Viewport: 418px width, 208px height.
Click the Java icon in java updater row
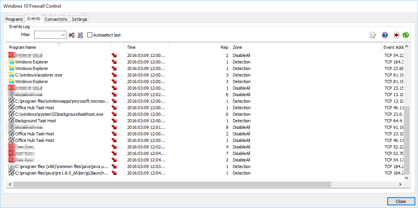11,166
